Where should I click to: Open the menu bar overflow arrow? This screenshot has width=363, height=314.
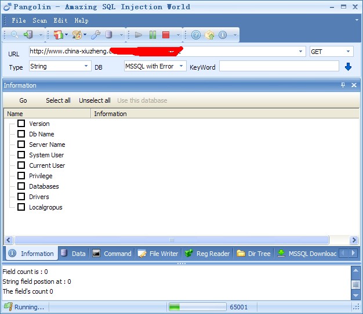pos(357,20)
